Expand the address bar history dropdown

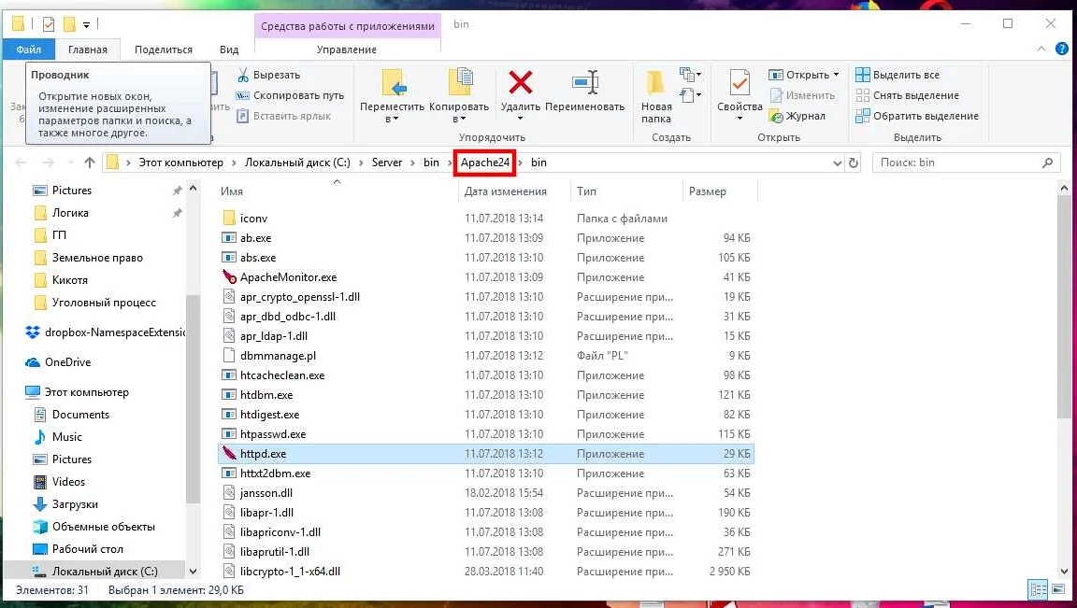(x=837, y=163)
